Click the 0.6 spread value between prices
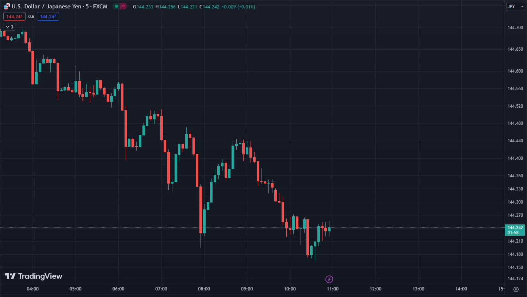The image size is (527, 297). (31, 16)
